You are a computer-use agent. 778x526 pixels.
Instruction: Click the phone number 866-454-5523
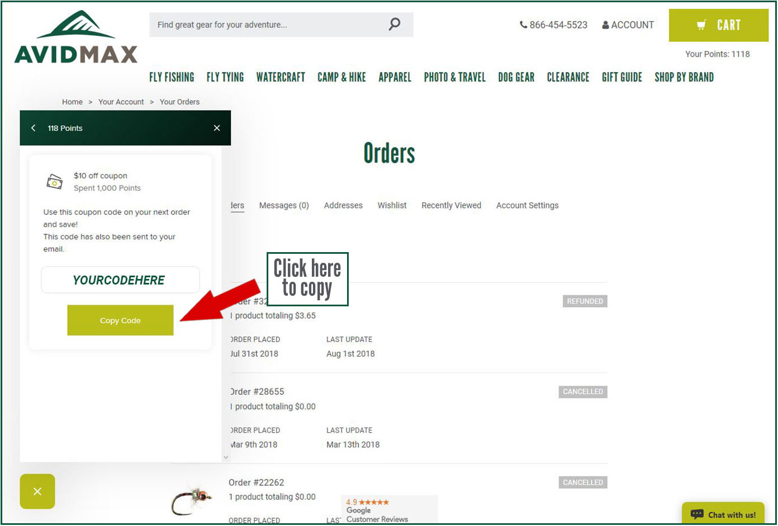coord(553,25)
